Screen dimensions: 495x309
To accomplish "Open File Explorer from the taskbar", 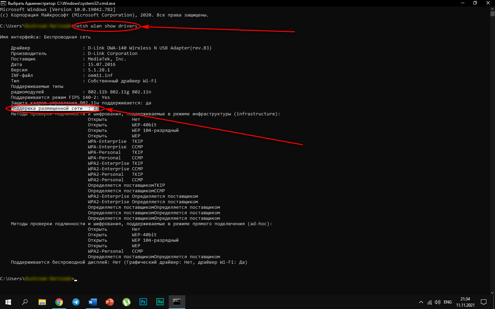I will [42, 302].
